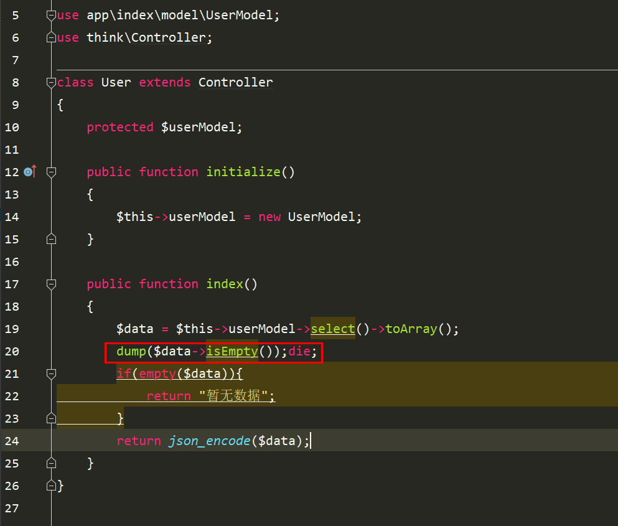Screen dimensions: 618x526
Task: Click fold end marker at line 6
Action: tap(51, 37)
